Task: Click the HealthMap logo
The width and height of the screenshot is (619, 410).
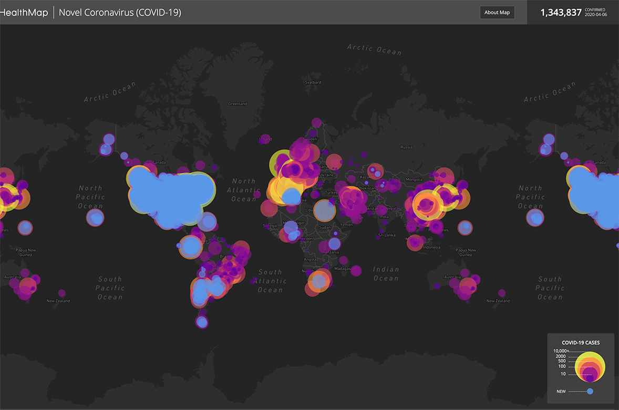Action: [x=24, y=13]
